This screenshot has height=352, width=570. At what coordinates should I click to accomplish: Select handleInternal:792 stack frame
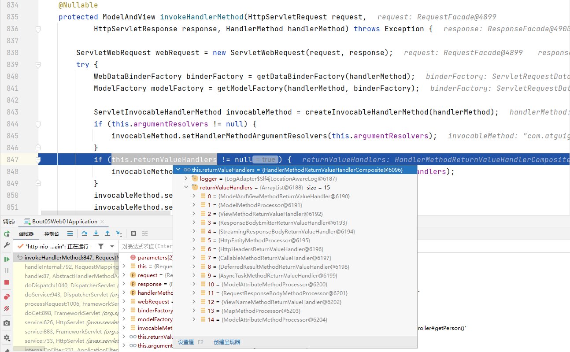(66, 267)
